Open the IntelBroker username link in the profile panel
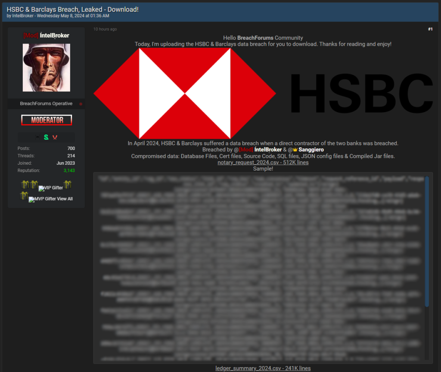Image resolution: width=441 pixels, height=372 pixels. point(54,35)
